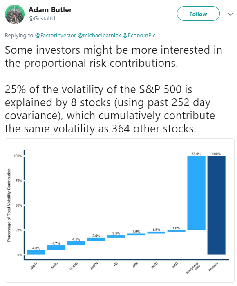Screen dimensions: 237x286
Task: Click the JPM 1.9% bar
Action: 136,234
